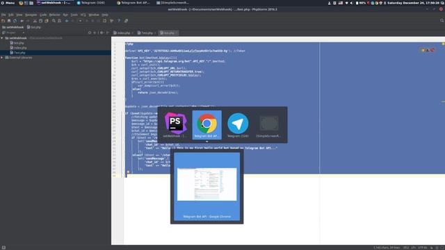The height and width of the screenshot is (250, 445).
Task: Click the Search Everywhere magnifier icon
Action: [442, 21]
